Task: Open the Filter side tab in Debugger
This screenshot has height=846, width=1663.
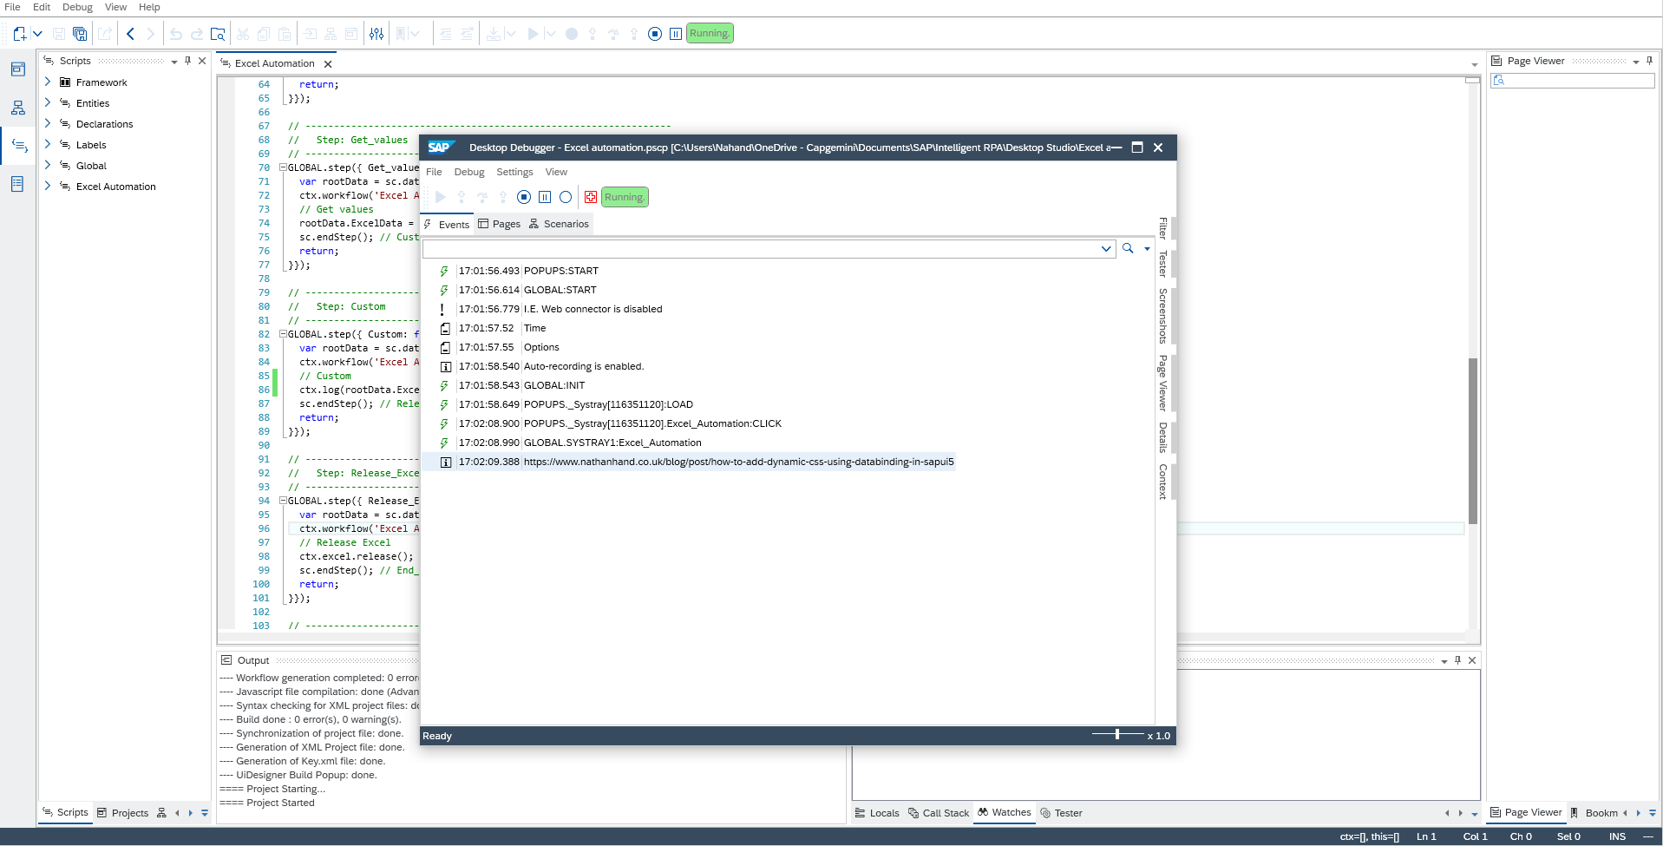Action: click(1163, 229)
